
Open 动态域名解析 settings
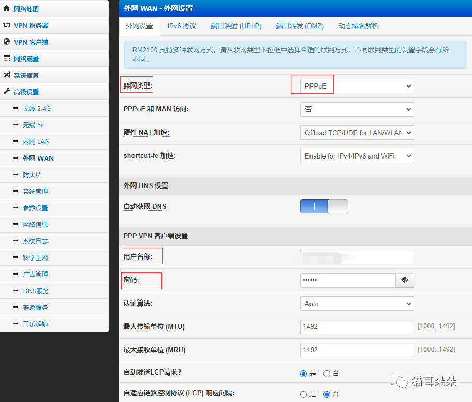pos(358,25)
